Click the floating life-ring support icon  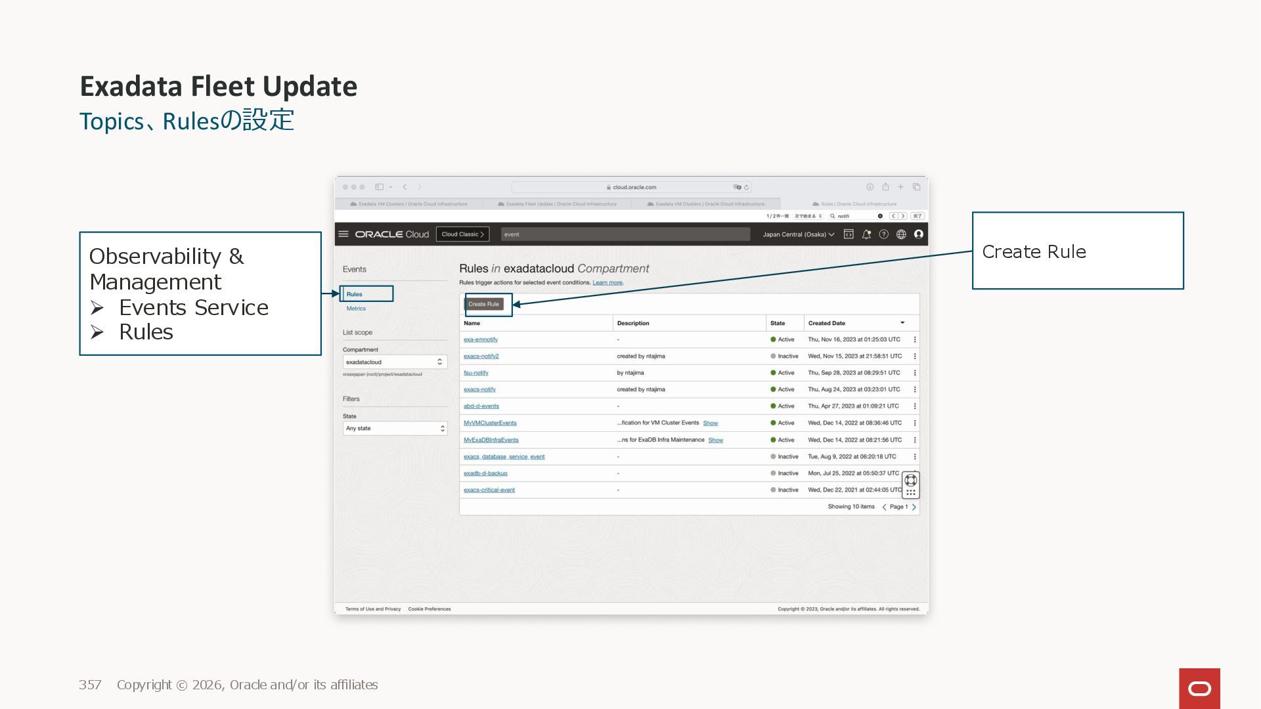coord(911,481)
